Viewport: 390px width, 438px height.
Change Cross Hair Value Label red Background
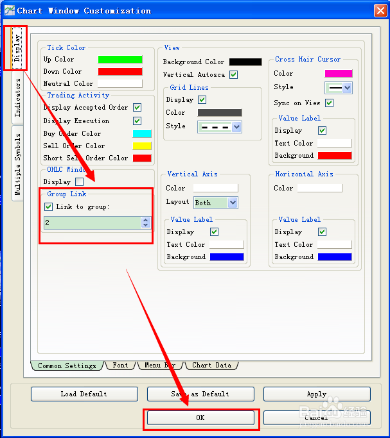click(x=335, y=156)
